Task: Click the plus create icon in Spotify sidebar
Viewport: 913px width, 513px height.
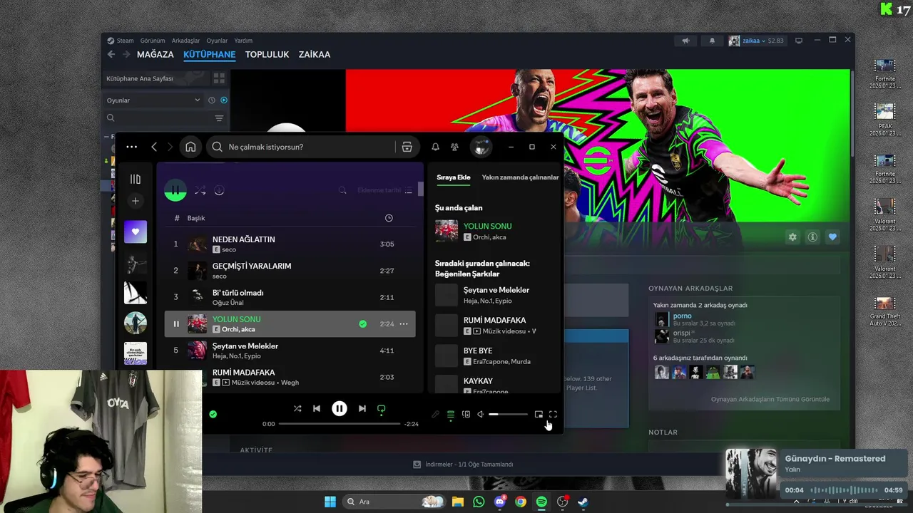Action: [x=136, y=202]
